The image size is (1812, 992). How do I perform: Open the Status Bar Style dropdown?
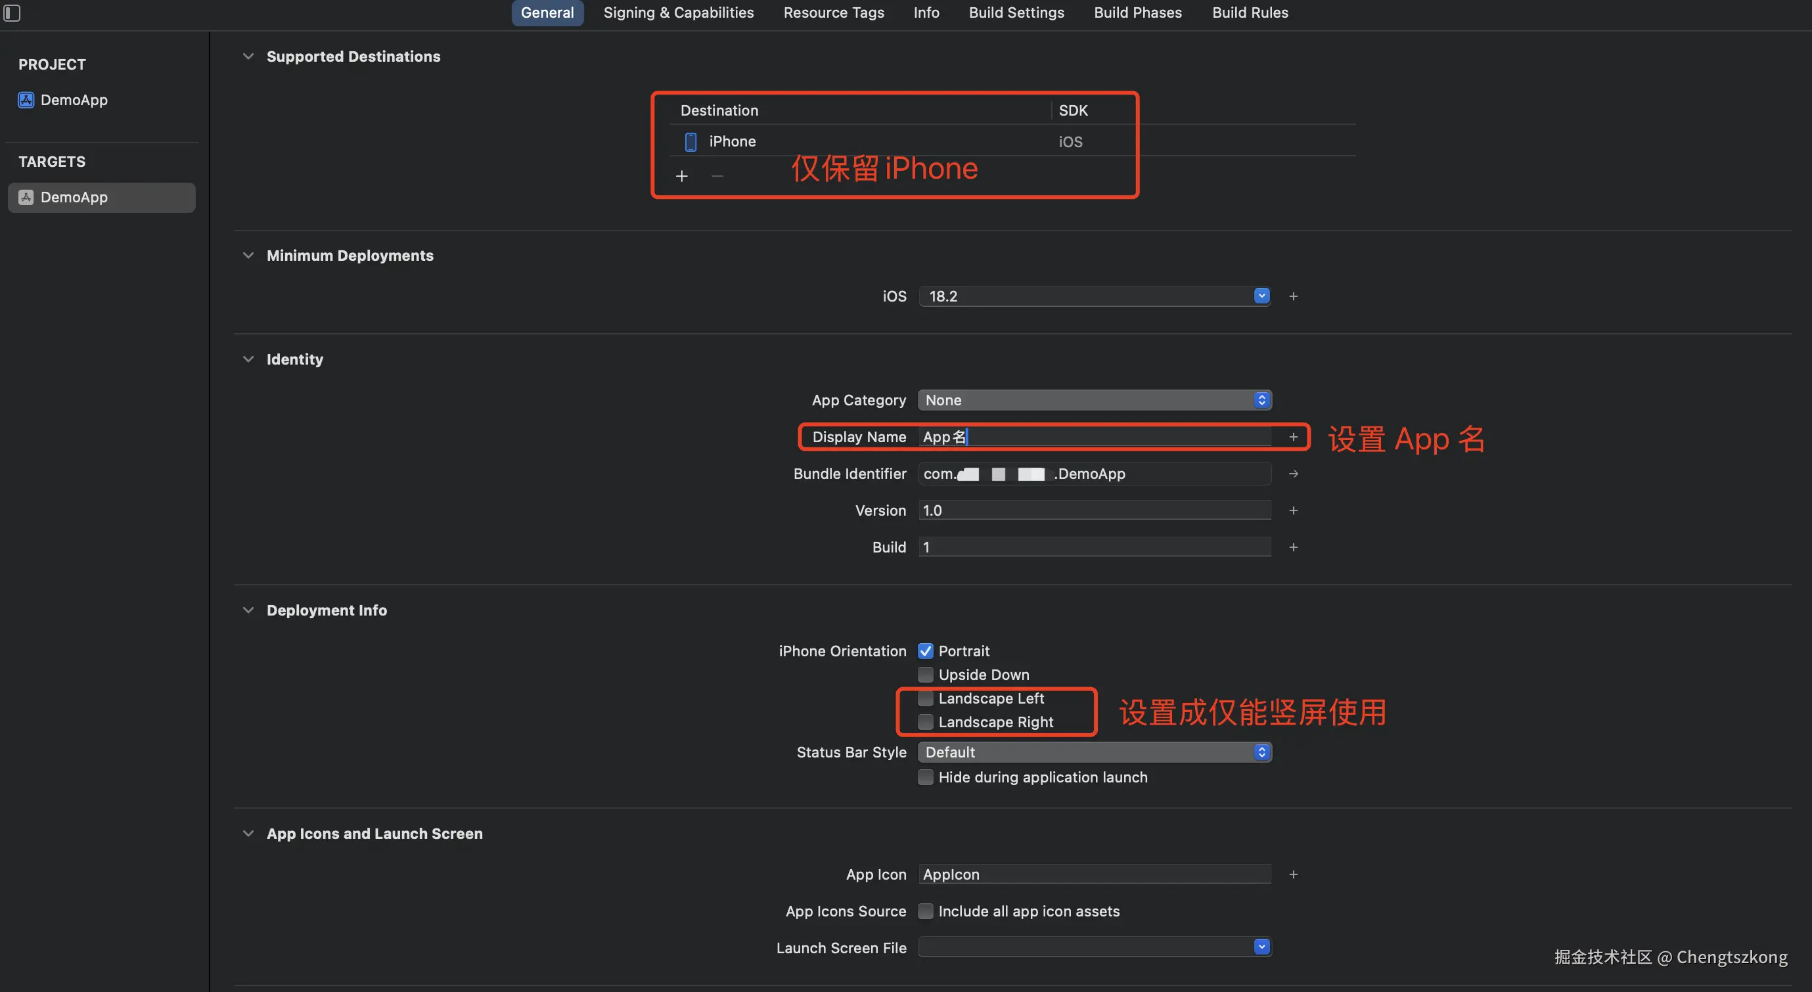point(1094,752)
